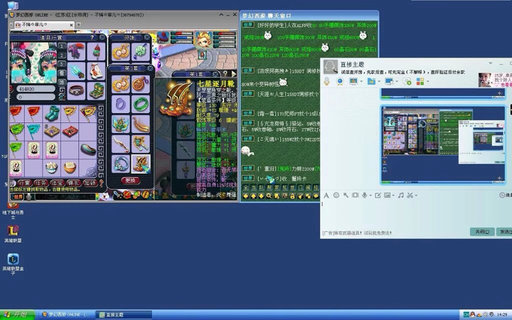The width and height of the screenshot is (512, 320).
Task: Click the 更换 swap equipment button
Action: pyautogui.click(x=130, y=180)
